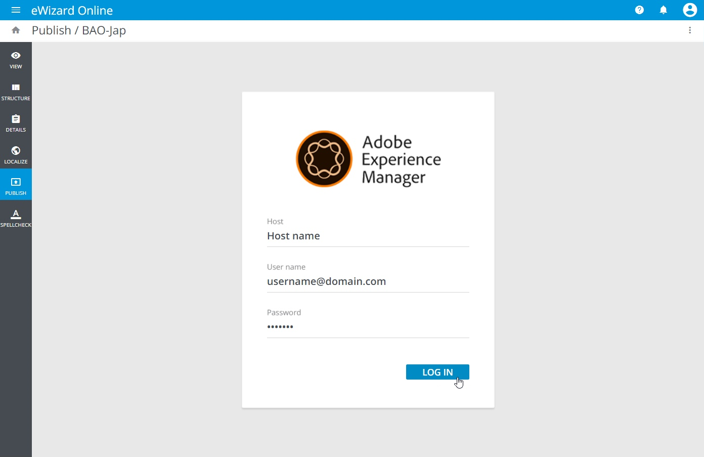Open the user account profile icon
The width and height of the screenshot is (704, 457).
tap(690, 10)
